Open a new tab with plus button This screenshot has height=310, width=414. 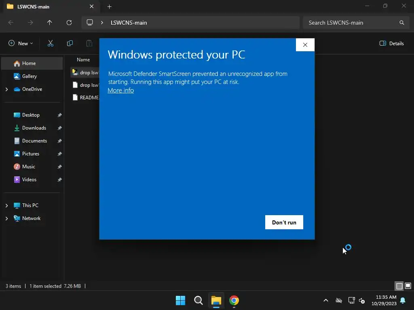[x=109, y=6]
